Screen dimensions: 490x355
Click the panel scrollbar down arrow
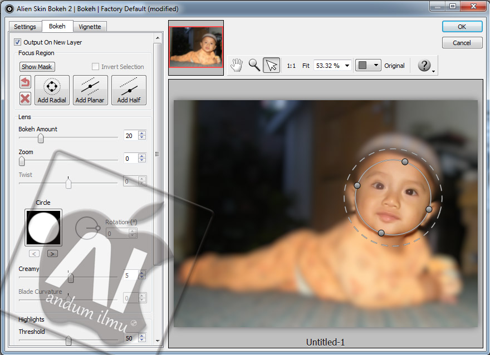tap(158, 341)
